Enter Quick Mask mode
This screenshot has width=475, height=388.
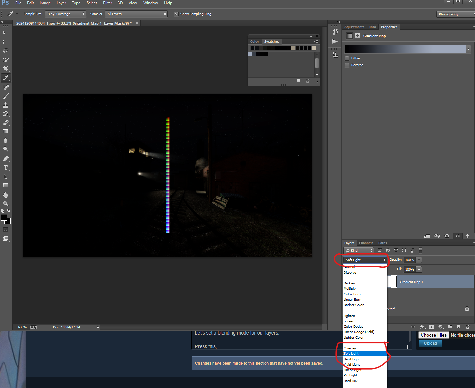(6, 230)
